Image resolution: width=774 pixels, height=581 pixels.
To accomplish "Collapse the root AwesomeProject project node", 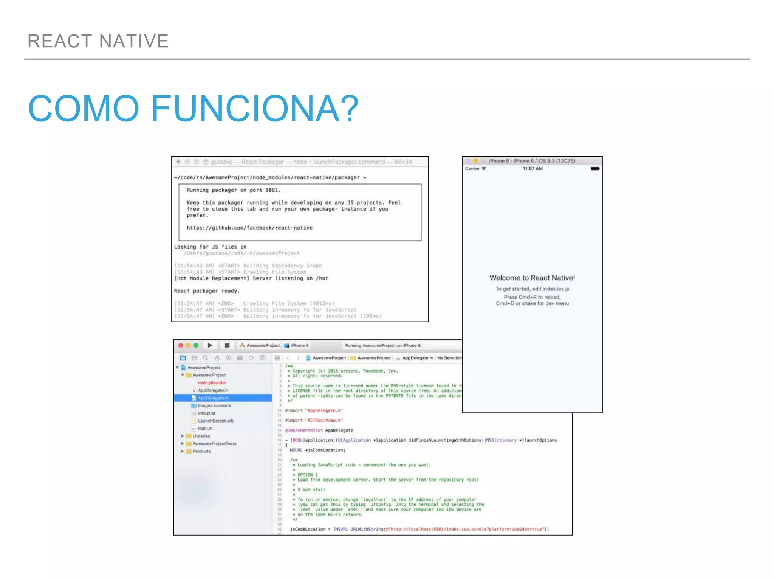I will click(x=177, y=367).
